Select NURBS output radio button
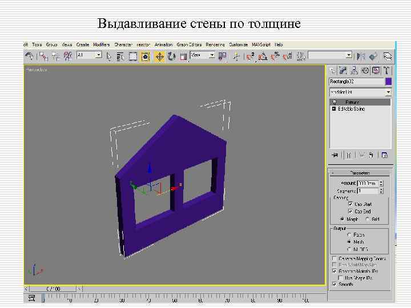Screen dimensions: 411x308 click(349, 249)
